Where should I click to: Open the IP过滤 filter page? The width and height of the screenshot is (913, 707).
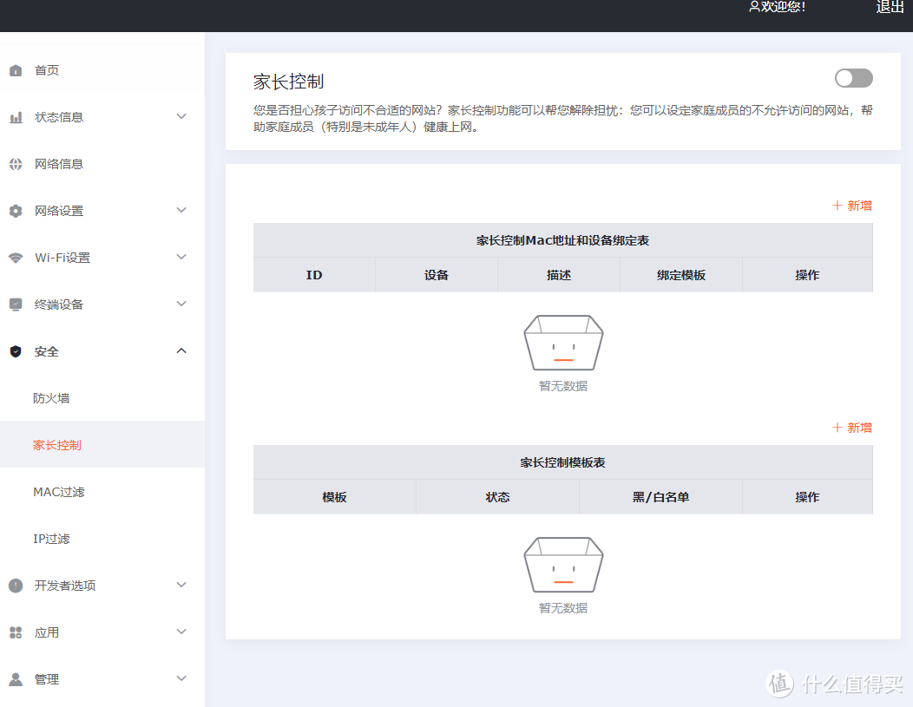[50, 538]
